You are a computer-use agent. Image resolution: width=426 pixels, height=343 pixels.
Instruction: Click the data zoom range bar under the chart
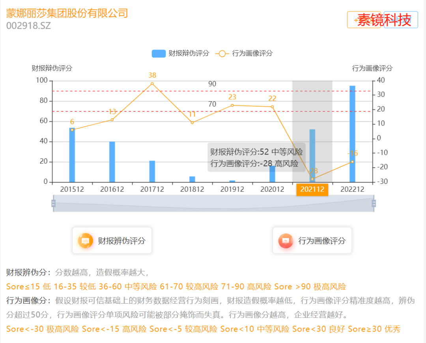click(213, 203)
